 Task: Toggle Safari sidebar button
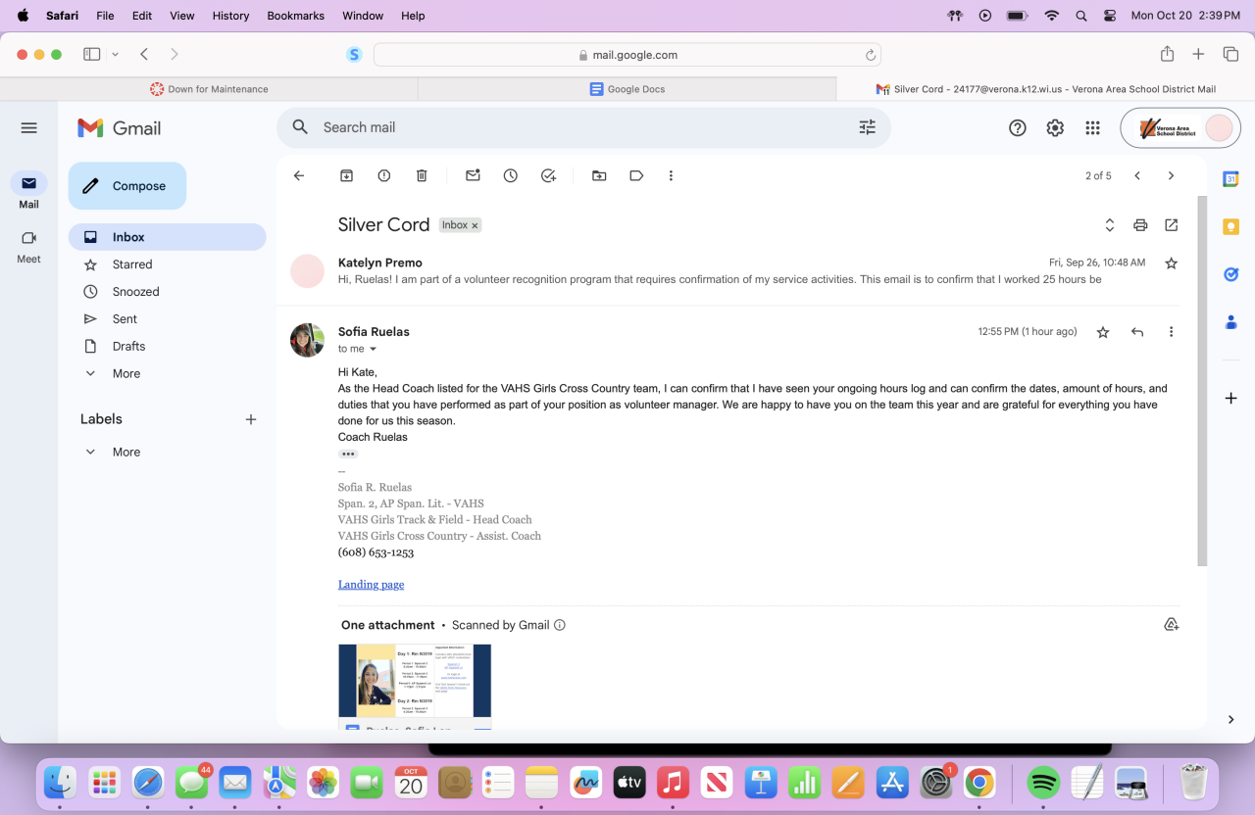[92, 55]
